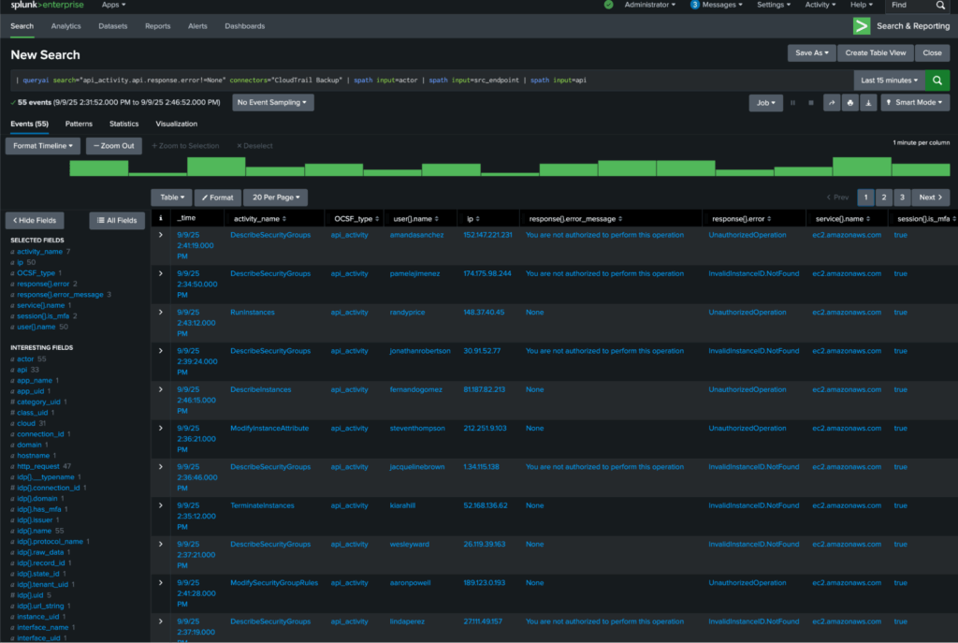This screenshot has width=958, height=643.
Task: Open the Activity menu
Action: coord(820,5)
